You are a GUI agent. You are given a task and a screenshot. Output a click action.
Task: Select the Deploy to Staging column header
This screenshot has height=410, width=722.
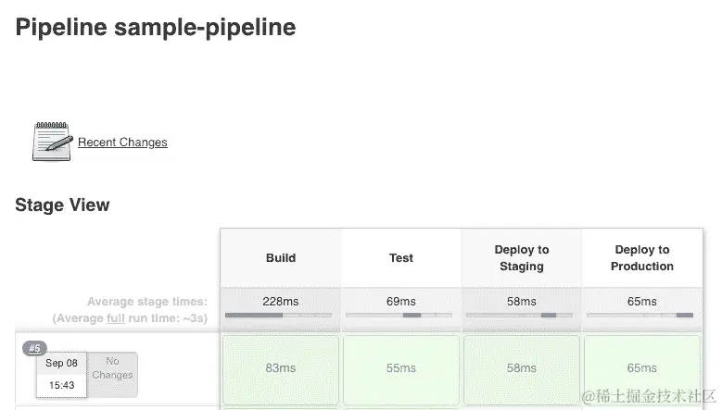pos(522,258)
